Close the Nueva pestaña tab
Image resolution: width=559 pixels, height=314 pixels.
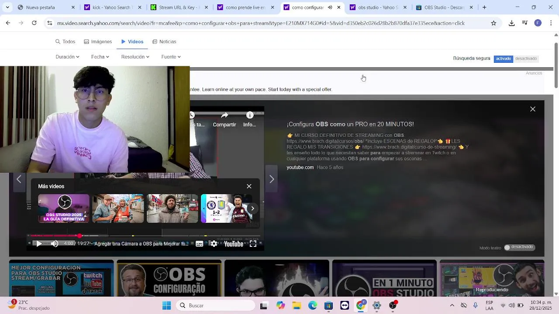click(x=73, y=7)
